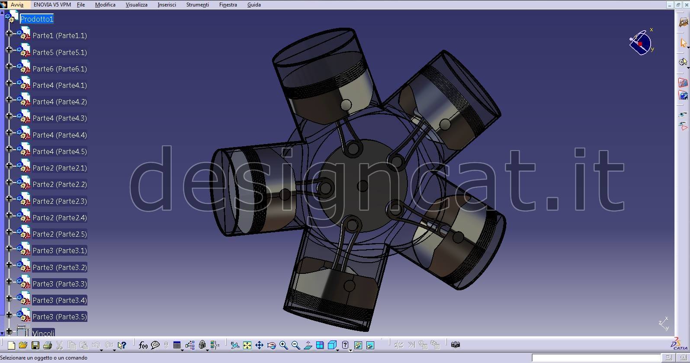Expand the Parte1 (Parte1.1) tree node
The width and height of the screenshot is (690, 363).
[x=9, y=33]
